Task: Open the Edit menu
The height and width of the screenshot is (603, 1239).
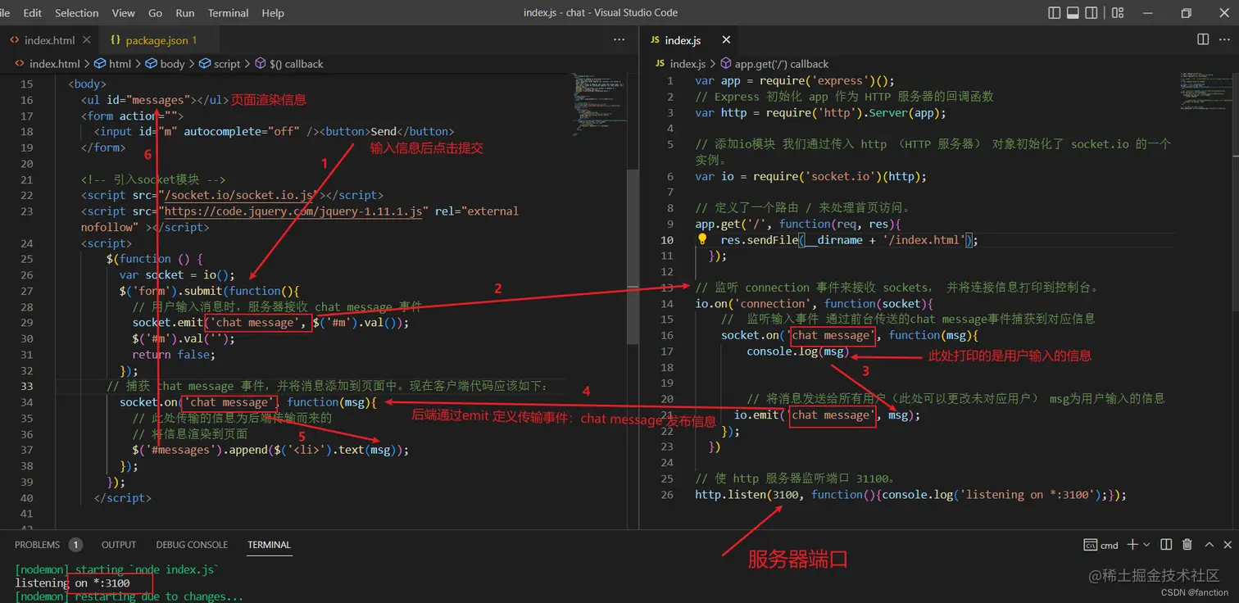Action: point(33,13)
